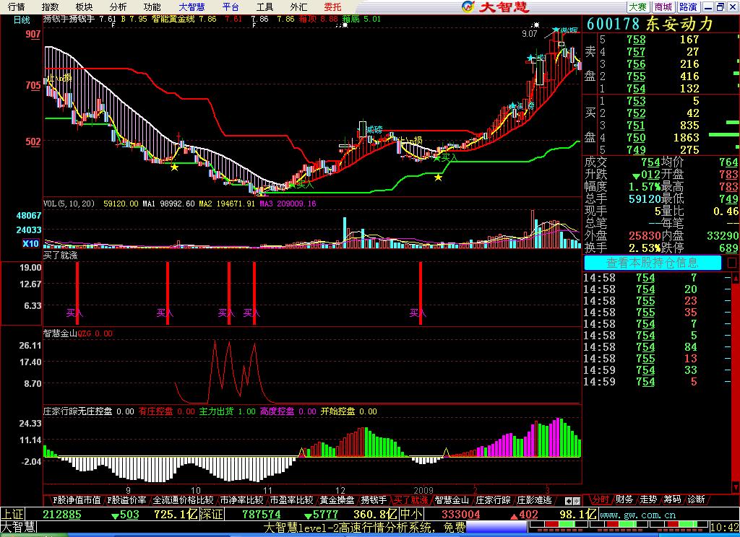The width and height of the screenshot is (740, 537).
Task: Select the 筹码 side panel tab
Action: (x=673, y=499)
